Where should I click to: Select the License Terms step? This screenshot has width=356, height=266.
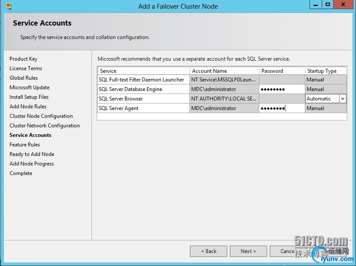26,68
